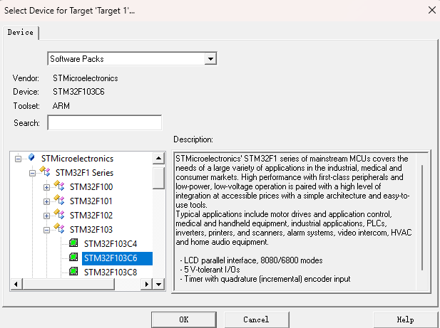Click the Vendor value 'STMicroelectronics'

(86, 78)
